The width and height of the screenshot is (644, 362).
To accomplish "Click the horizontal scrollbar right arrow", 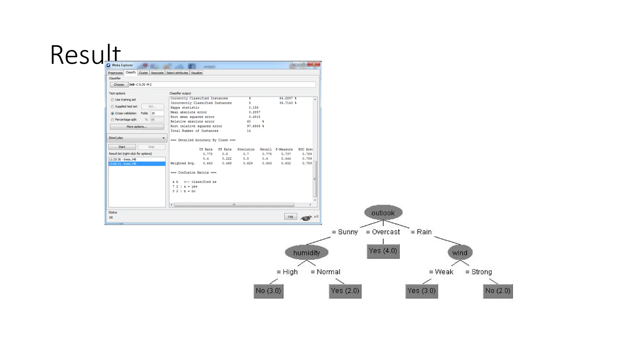I will 310,205.
